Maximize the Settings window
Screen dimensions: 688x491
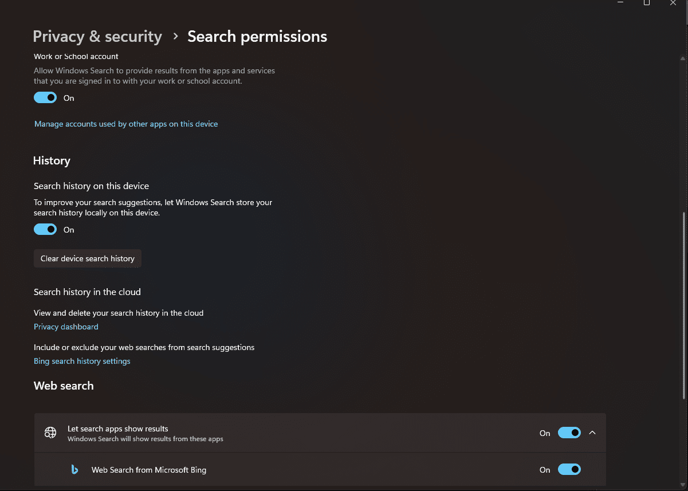coord(647,3)
